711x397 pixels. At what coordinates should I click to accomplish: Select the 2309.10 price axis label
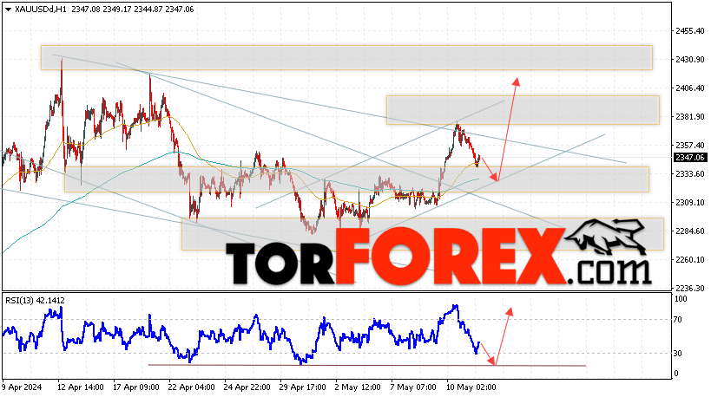[689, 202]
